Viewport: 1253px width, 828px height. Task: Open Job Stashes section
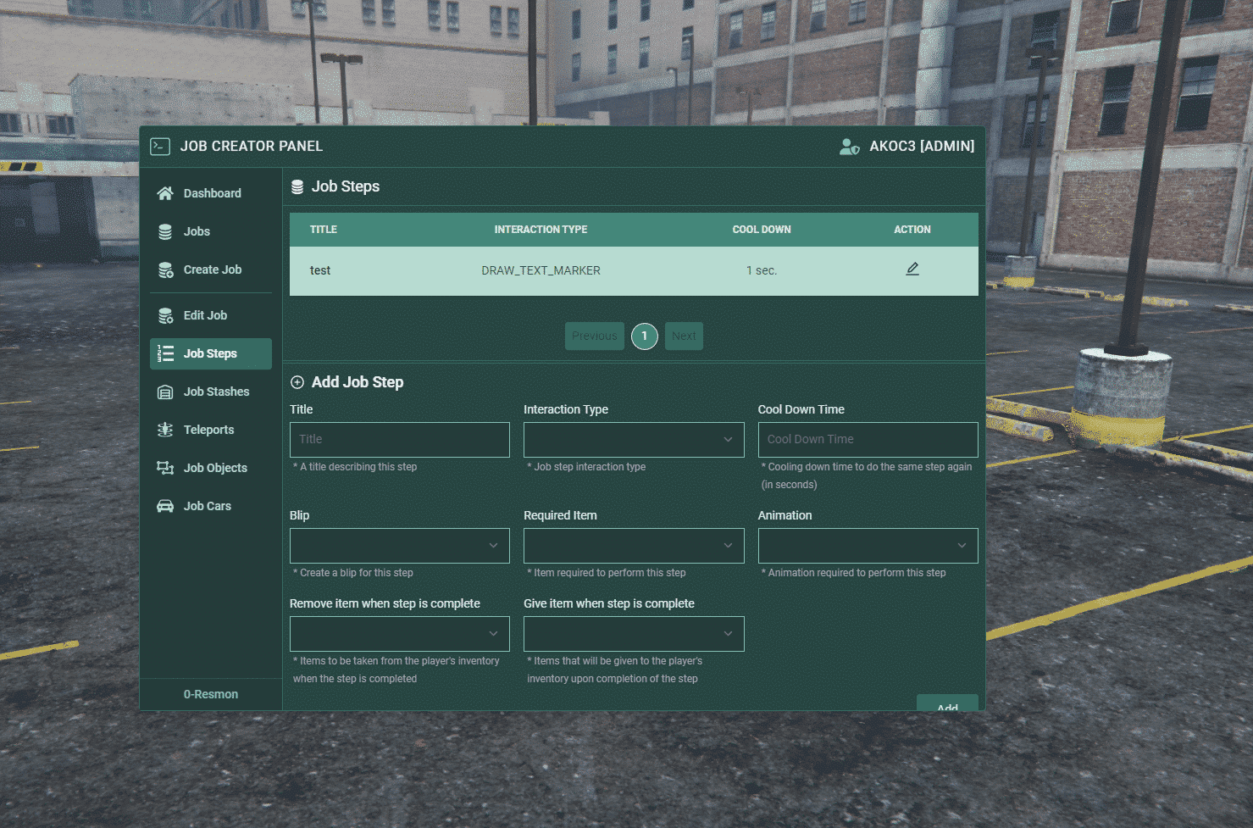pos(211,392)
